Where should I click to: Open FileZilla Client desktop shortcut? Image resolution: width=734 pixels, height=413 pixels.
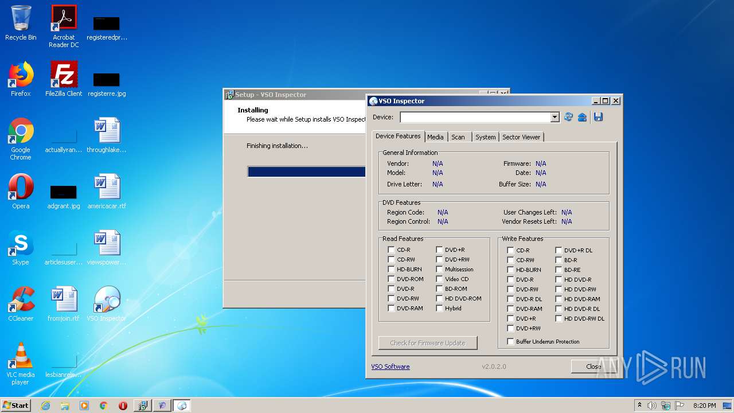tap(64, 79)
